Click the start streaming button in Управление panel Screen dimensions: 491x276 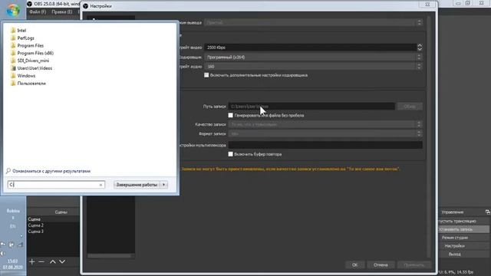click(463, 221)
